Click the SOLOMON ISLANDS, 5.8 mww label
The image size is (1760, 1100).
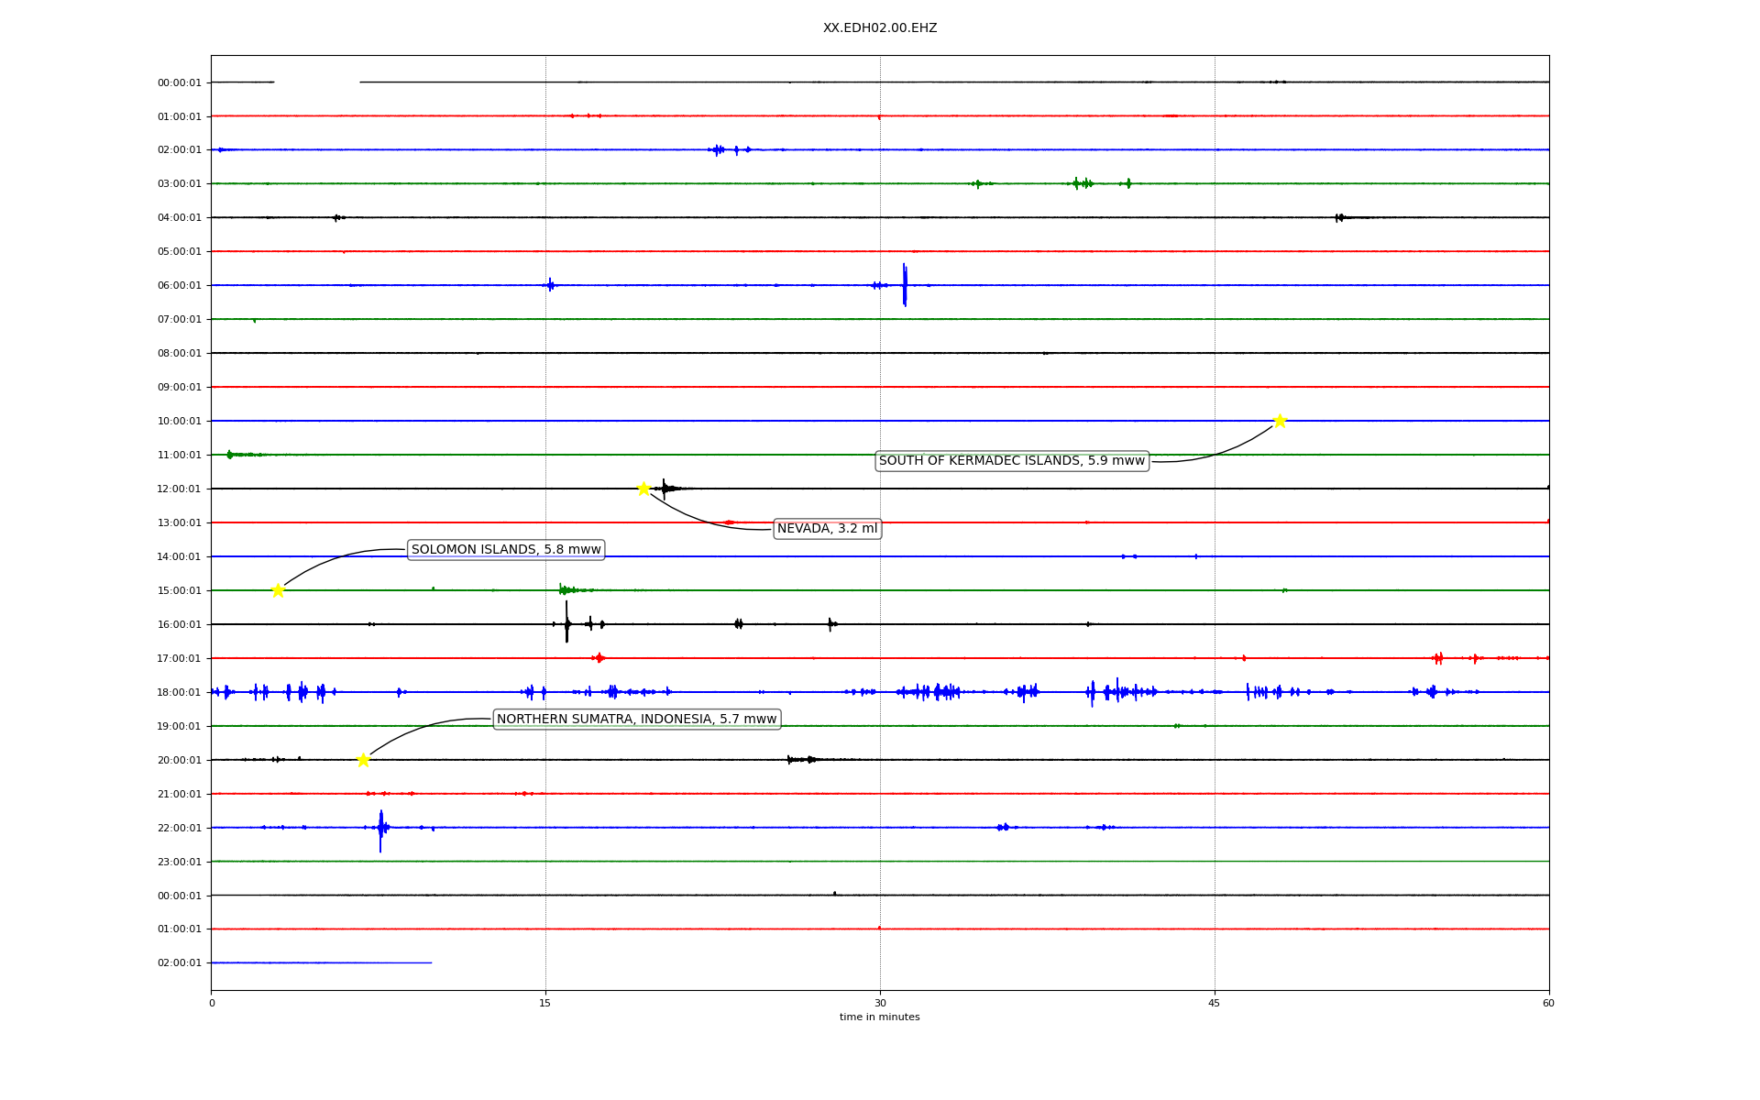[506, 550]
